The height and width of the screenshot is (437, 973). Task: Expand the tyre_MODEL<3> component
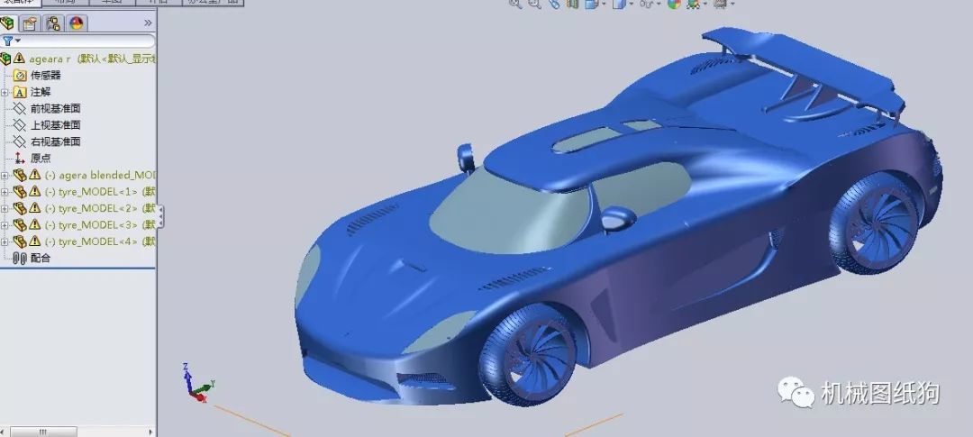[x=5, y=224]
